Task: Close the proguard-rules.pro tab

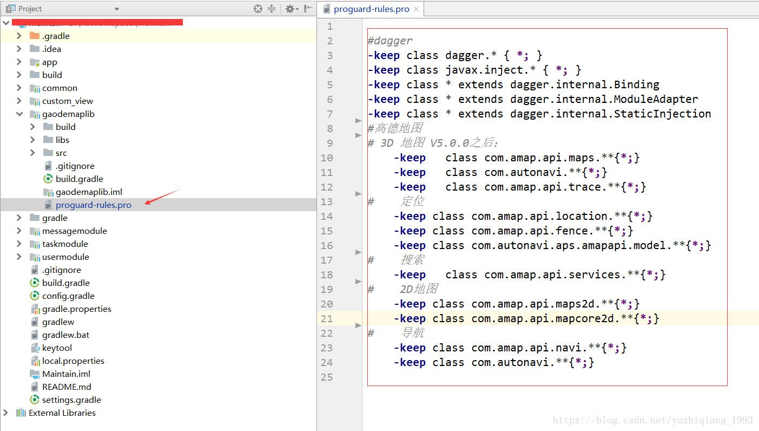Action: 416,9
